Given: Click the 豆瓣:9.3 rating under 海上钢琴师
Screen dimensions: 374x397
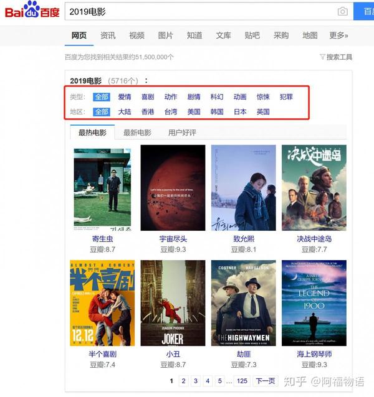Looking at the screenshot, I should pyautogui.click(x=314, y=365).
